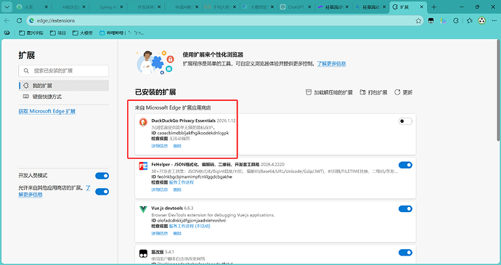Click 打包扩展 button

click(x=373, y=92)
